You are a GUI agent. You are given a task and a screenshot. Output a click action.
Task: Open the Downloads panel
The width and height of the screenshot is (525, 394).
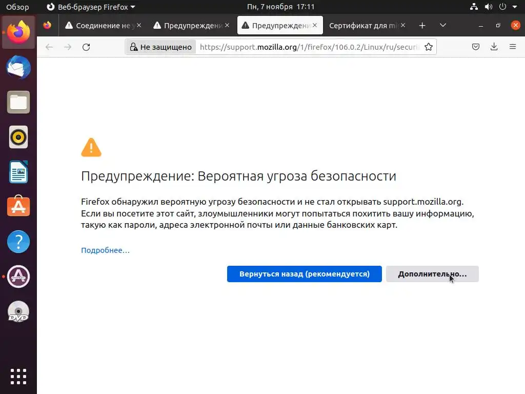coord(494,47)
